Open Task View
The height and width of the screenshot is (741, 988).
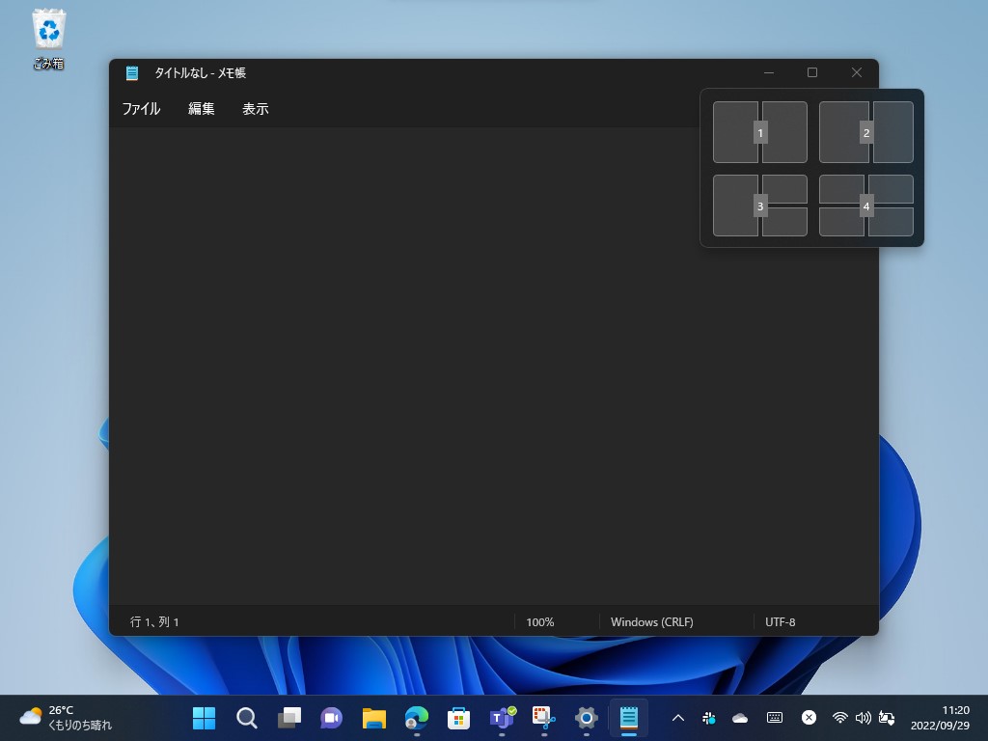coord(288,718)
